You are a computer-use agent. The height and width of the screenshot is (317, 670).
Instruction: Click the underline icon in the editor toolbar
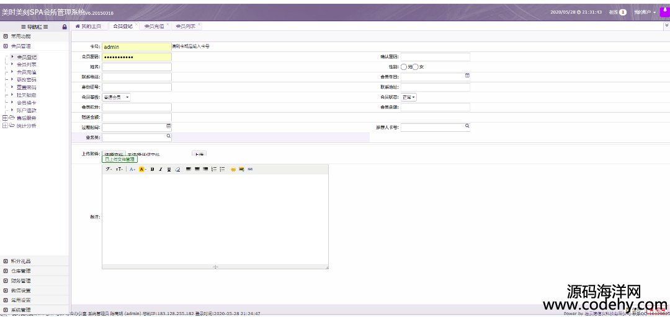(169, 169)
